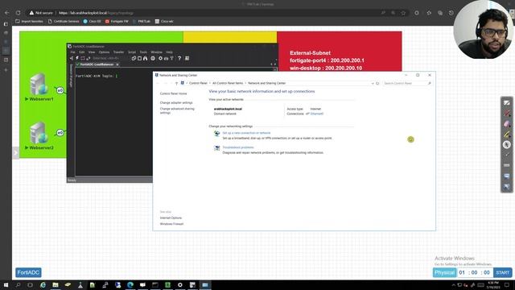Click the copy icon in terminal toolbar
Screen dimensions: 515x290
tap(134, 58)
